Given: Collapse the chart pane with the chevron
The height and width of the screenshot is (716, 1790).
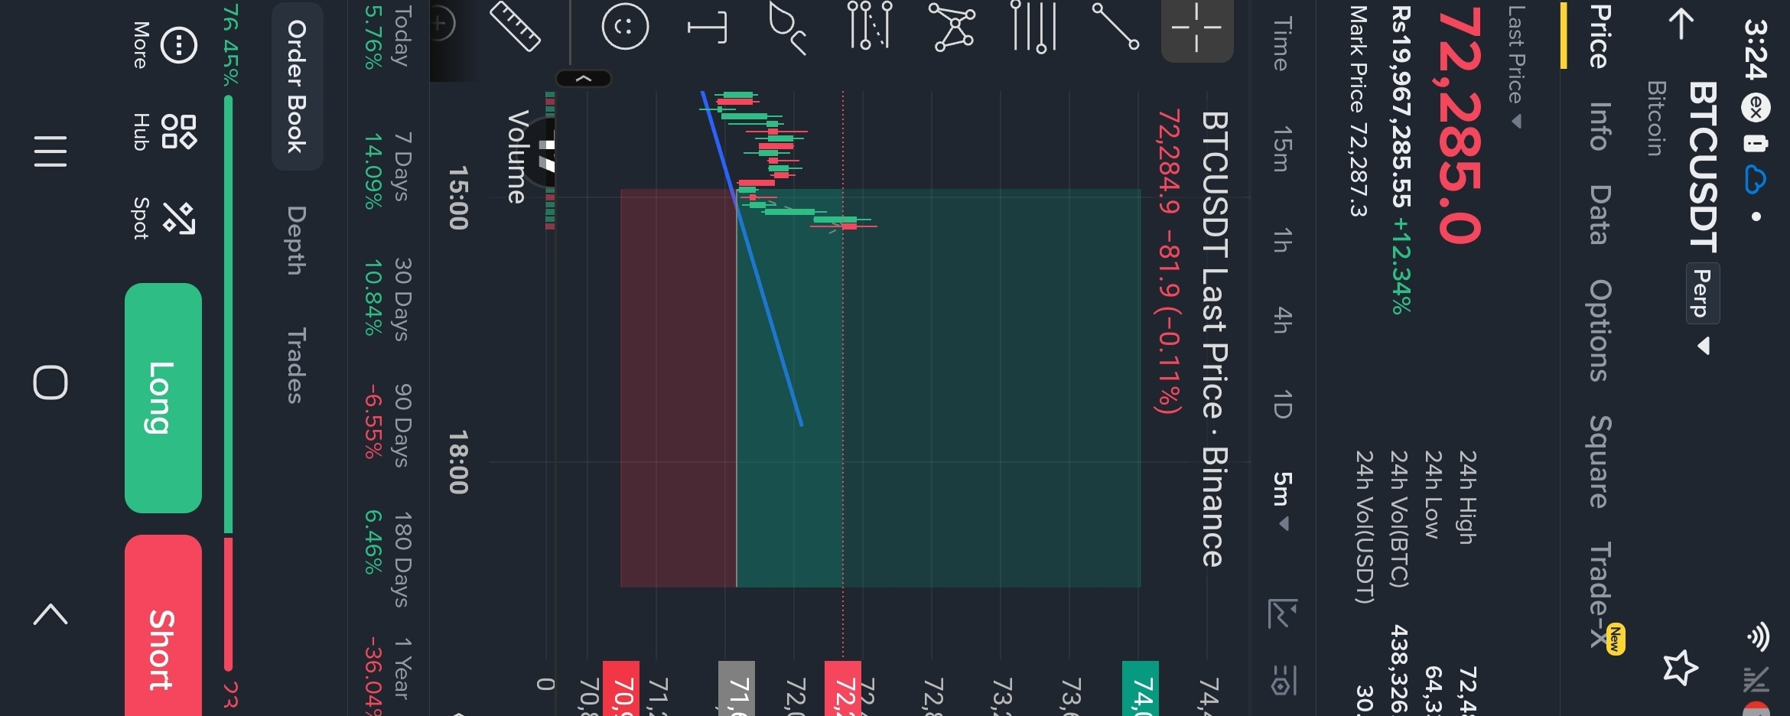Looking at the screenshot, I should click(x=583, y=79).
